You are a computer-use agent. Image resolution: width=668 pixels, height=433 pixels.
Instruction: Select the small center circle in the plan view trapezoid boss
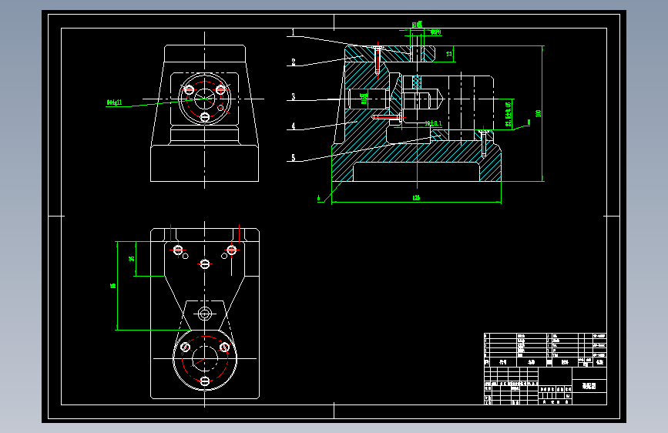[x=204, y=314]
